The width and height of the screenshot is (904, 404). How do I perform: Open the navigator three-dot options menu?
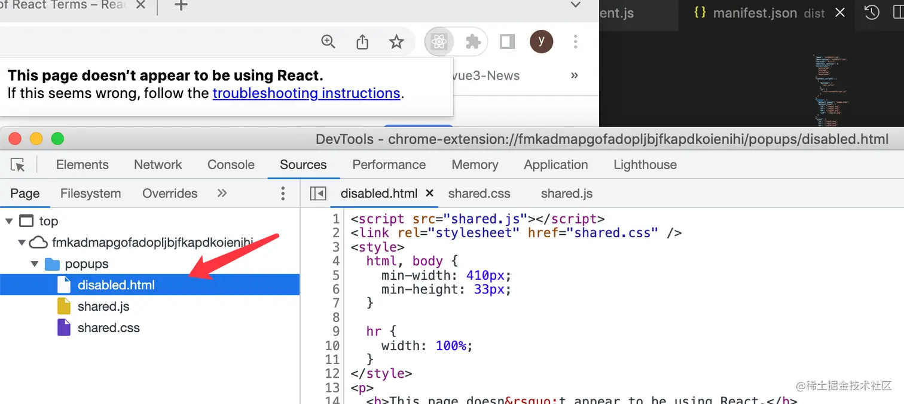point(283,193)
